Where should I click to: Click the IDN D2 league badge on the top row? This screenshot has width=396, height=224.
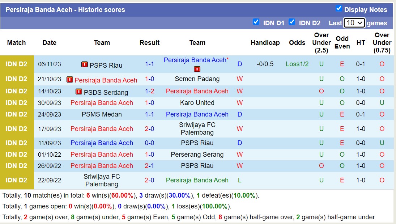[16, 65]
